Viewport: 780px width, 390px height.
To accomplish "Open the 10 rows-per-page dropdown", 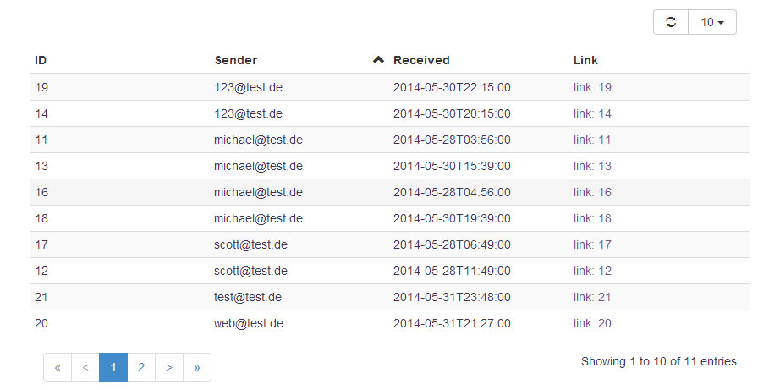I will [712, 22].
